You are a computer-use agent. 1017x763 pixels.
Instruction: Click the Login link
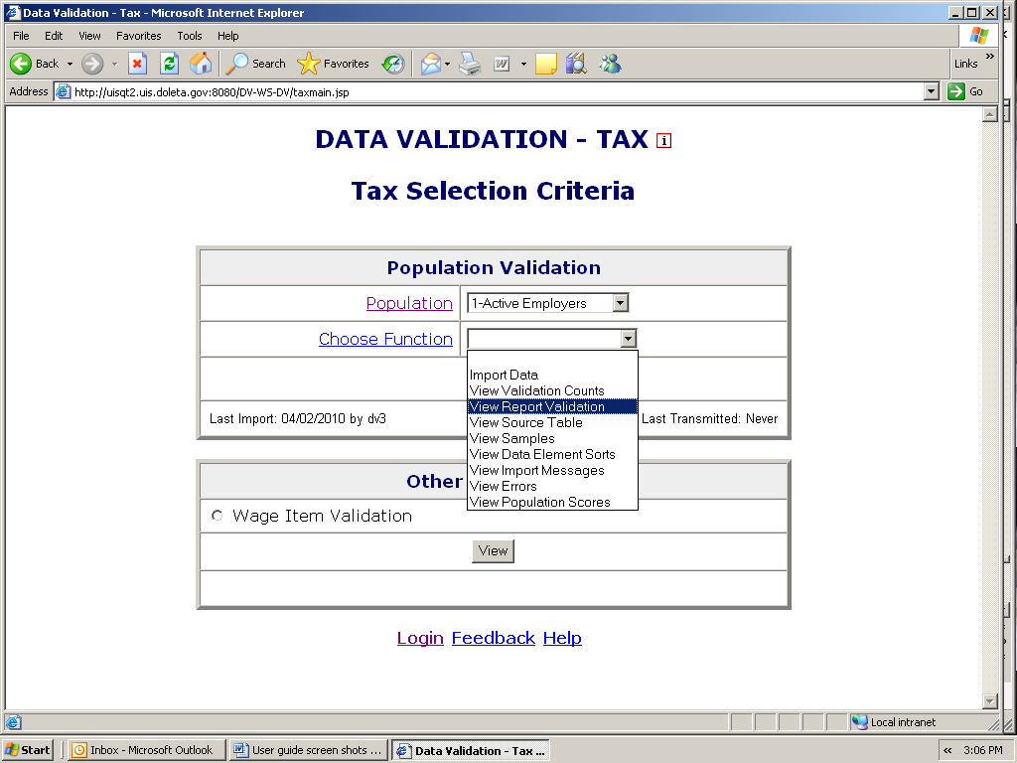(420, 638)
